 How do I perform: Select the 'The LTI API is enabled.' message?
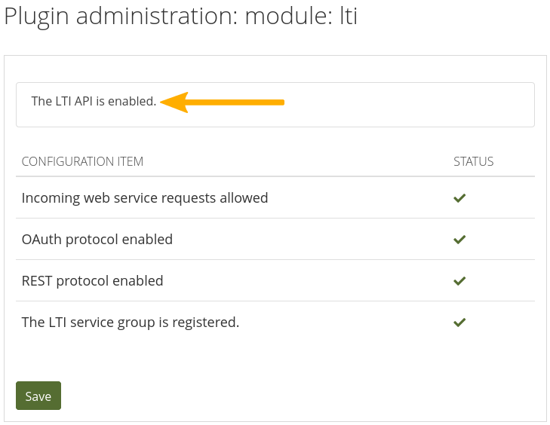click(94, 101)
